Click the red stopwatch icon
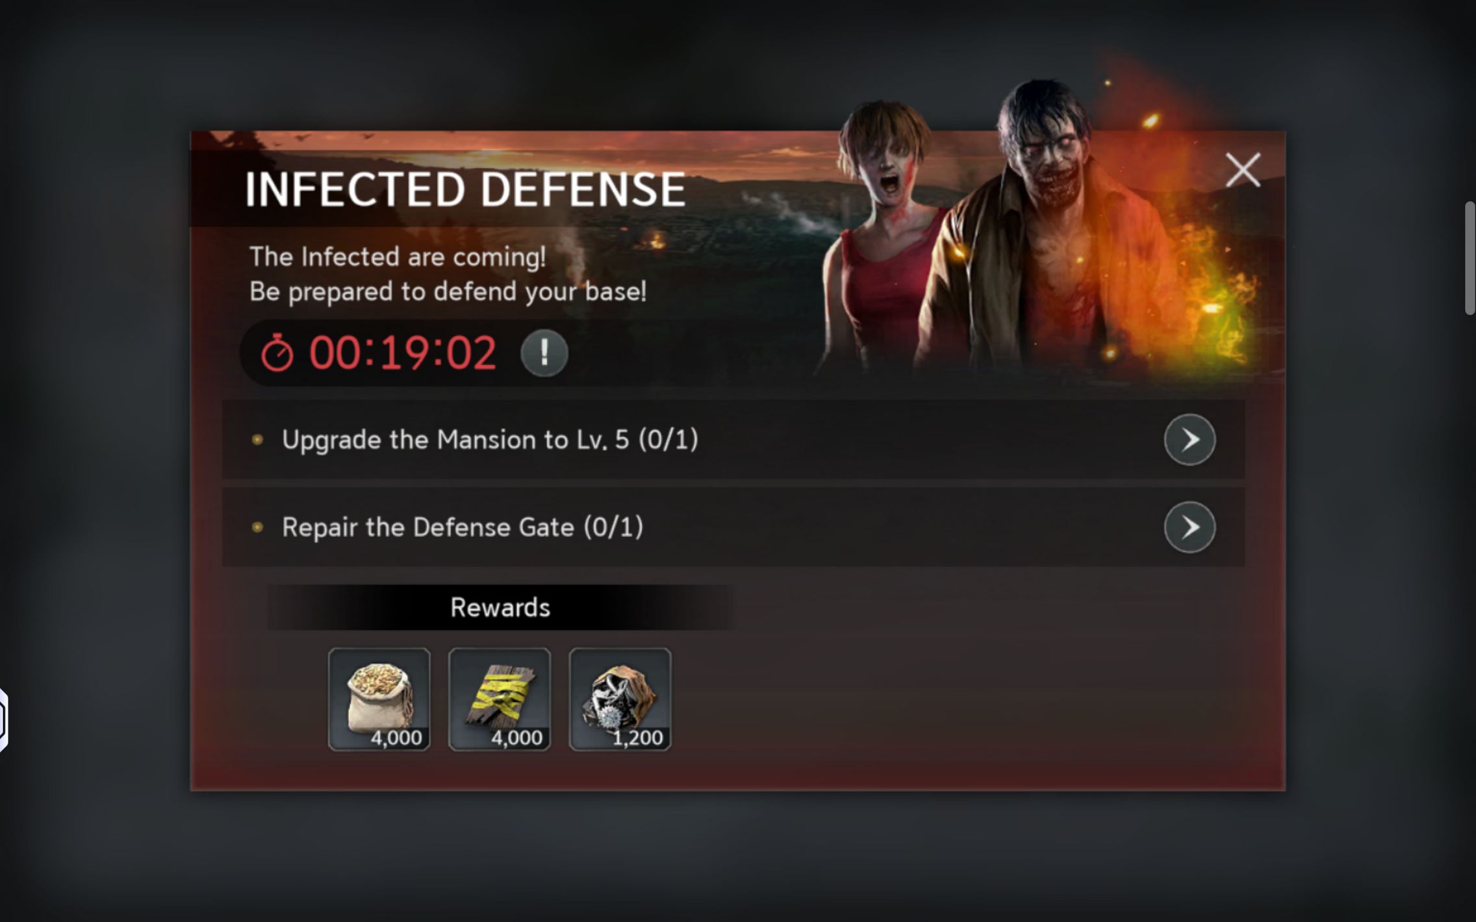1476x922 pixels. tap(277, 353)
